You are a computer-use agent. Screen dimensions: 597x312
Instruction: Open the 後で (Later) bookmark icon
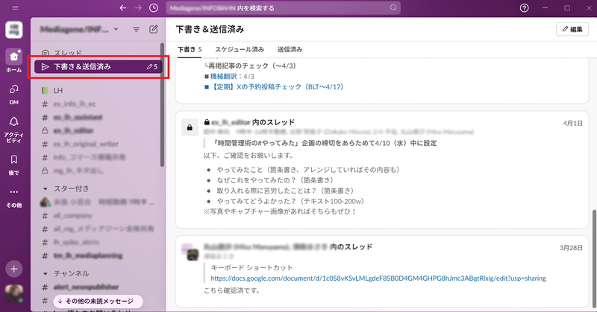14,162
